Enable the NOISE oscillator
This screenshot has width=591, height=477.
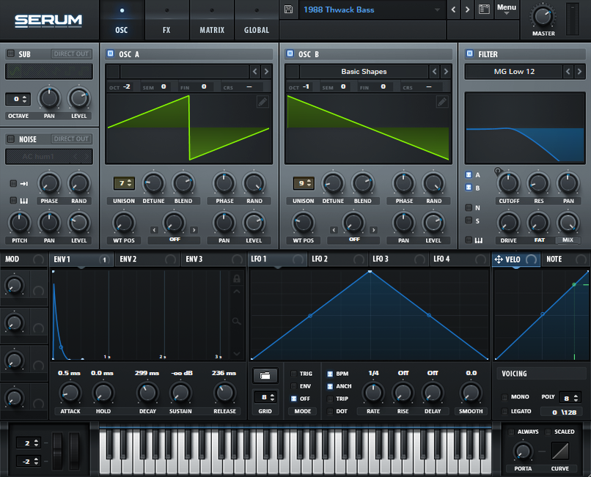[x=11, y=139]
